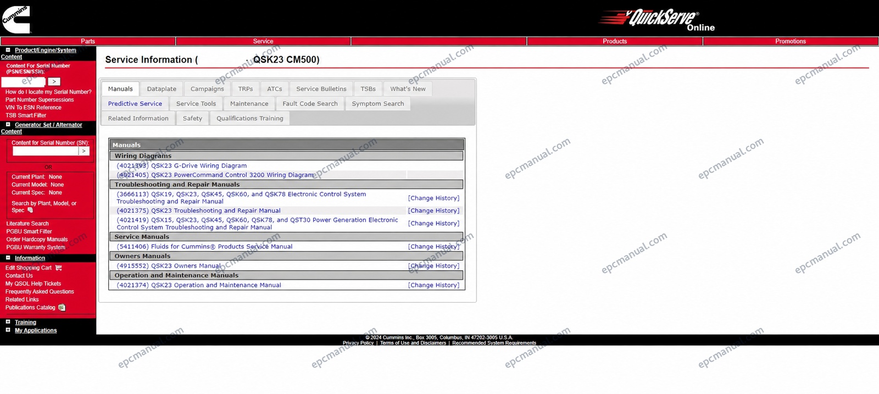Open PowerCommand Control 3200 Wiring Diagram
This screenshot has width=879, height=394.
(215, 175)
